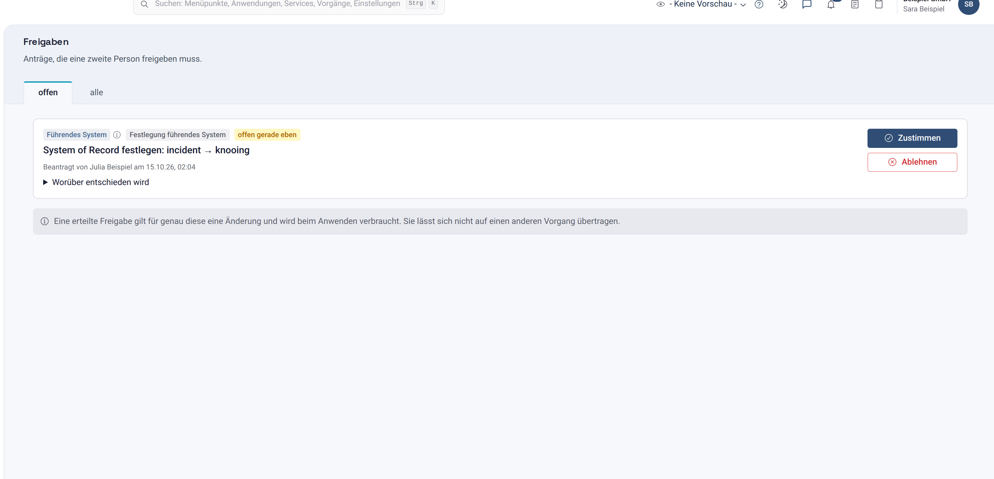Click the 'Führendes System' tag

(x=76, y=134)
